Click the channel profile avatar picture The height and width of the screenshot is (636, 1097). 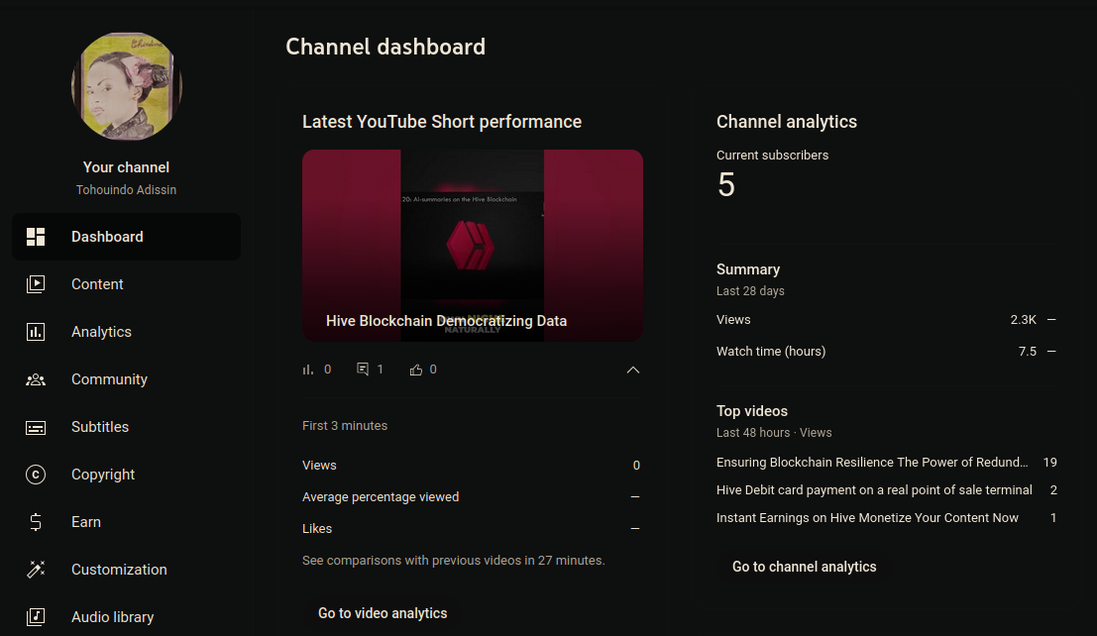127,86
